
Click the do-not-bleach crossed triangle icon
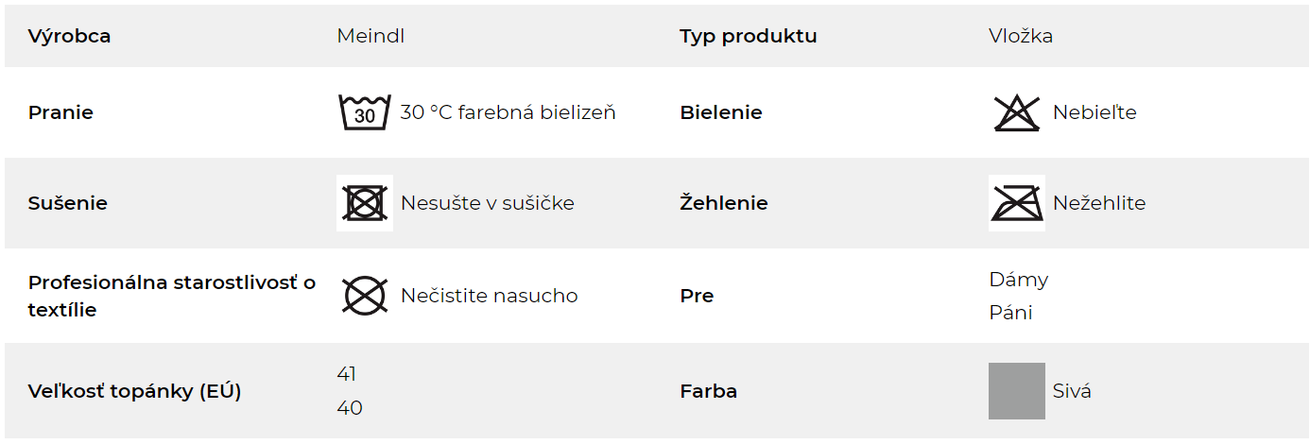tap(1017, 112)
